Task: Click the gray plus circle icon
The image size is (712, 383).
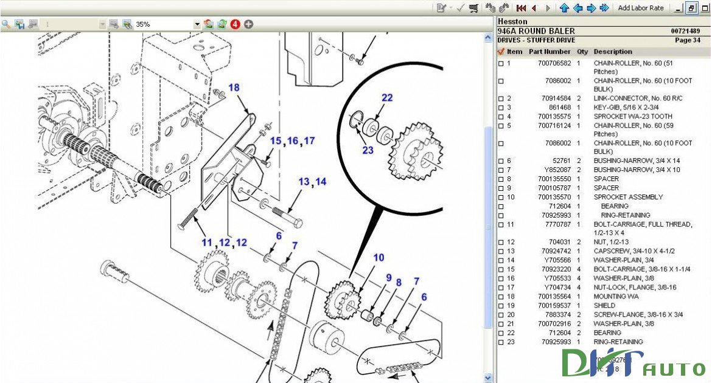Action: coord(248,24)
